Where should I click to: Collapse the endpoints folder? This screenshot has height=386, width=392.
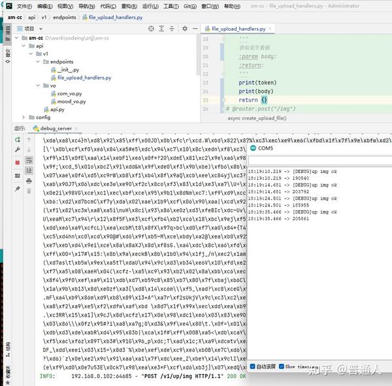[x=38, y=62]
